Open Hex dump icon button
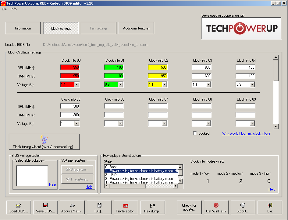 153,207
